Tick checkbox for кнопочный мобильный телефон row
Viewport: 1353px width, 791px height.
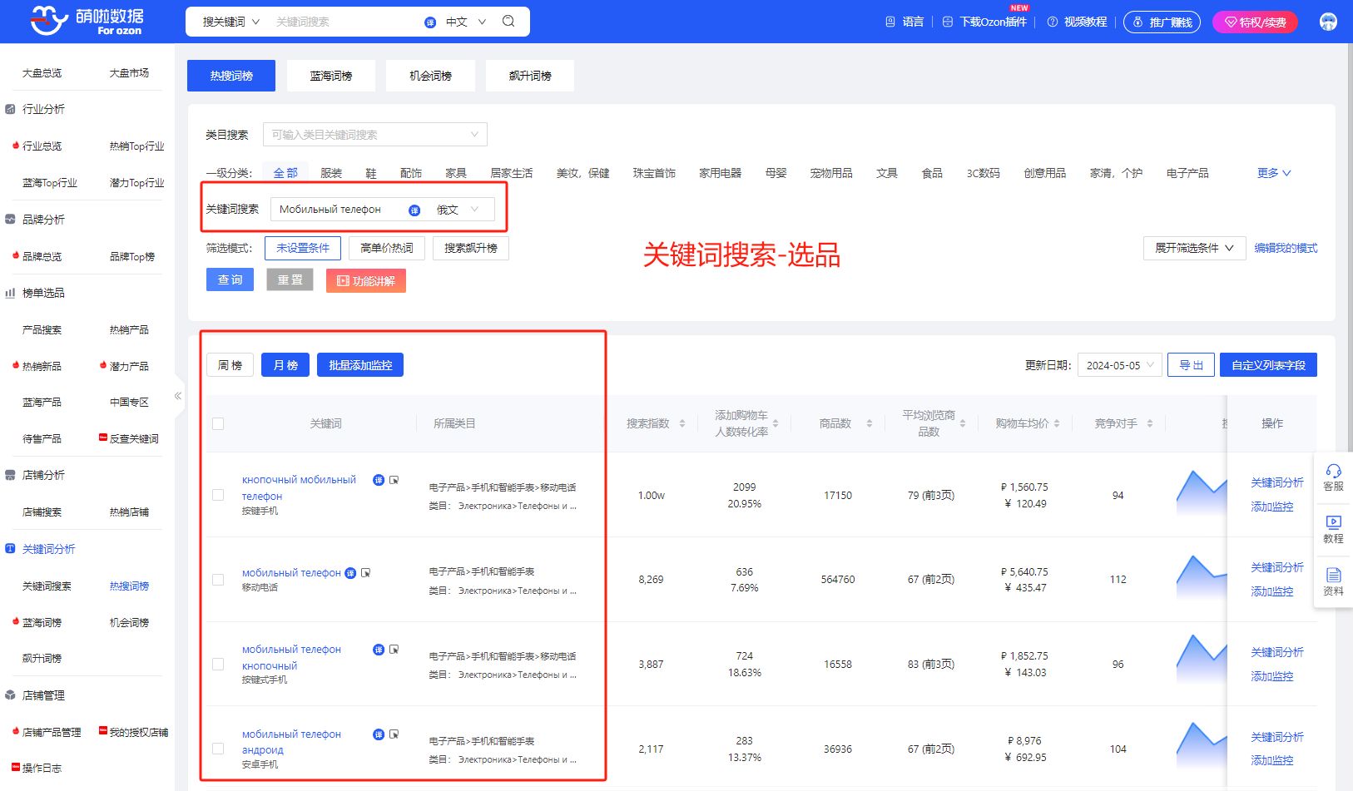[x=218, y=495]
